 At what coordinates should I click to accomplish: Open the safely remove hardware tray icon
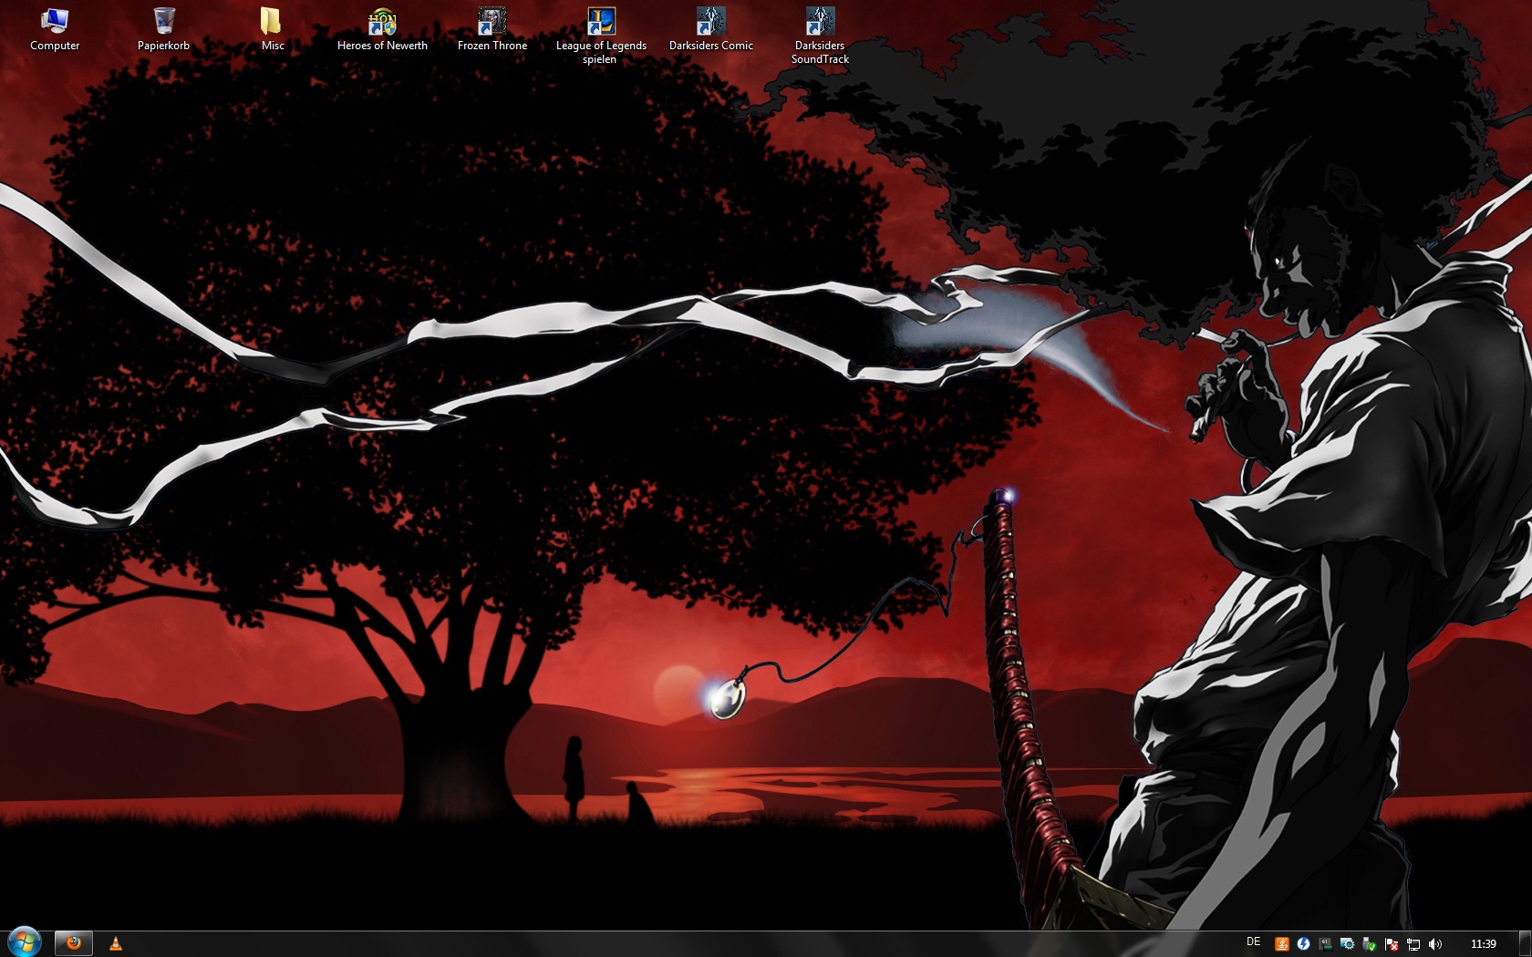(x=1369, y=944)
